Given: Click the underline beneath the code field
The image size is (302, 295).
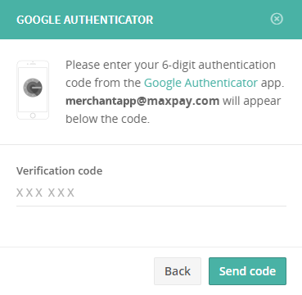Looking at the screenshot, I should coord(151,206).
